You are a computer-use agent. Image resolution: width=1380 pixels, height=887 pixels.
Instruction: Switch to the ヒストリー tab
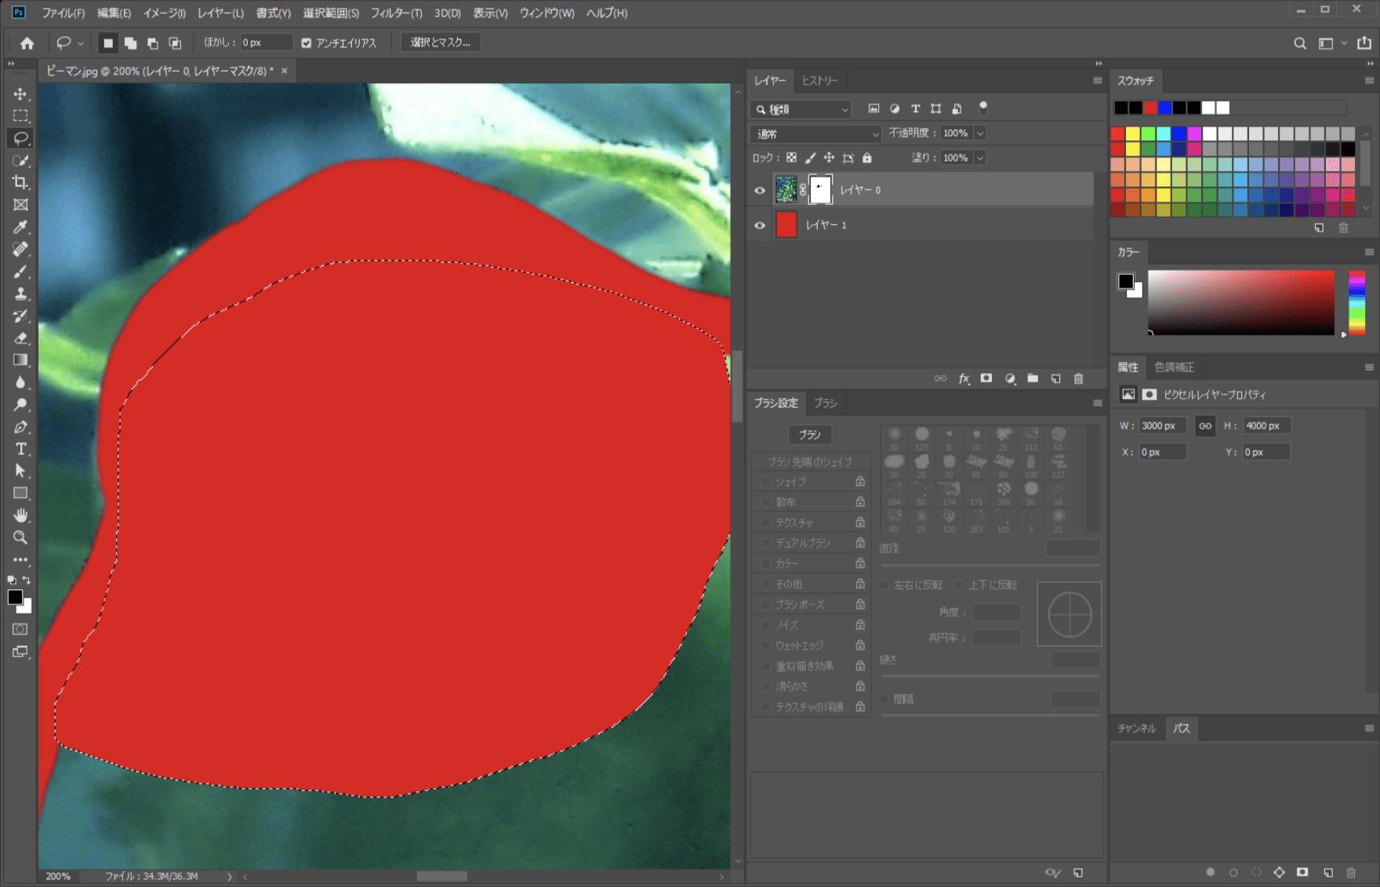coord(819,81)
